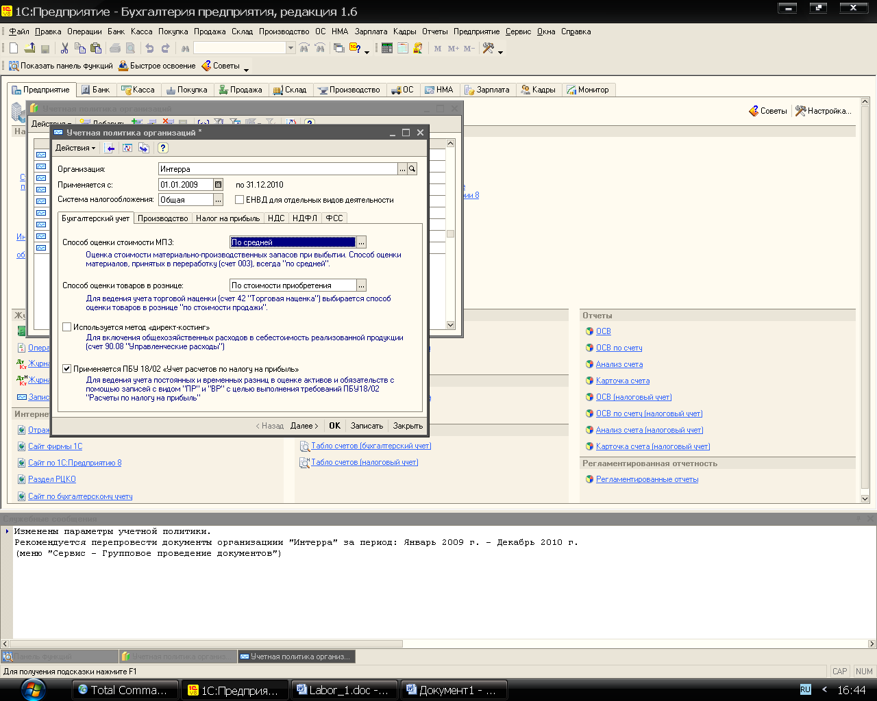Open the ОСВ по счету report link
This screenshot has height=701, width=877.
(619, 348)
